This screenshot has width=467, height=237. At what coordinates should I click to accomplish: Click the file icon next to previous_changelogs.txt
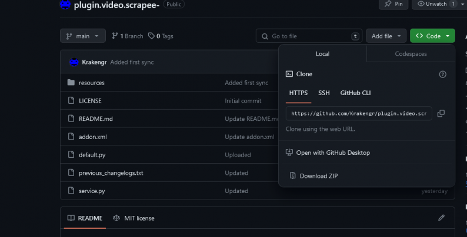pos(71,172)
